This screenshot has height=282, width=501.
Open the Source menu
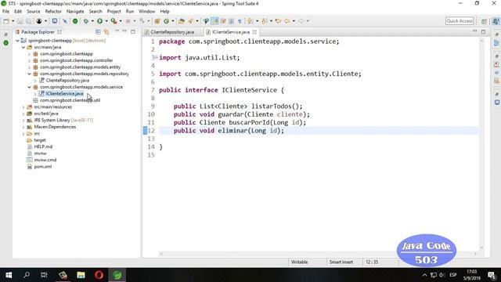(x=34, y=11)
